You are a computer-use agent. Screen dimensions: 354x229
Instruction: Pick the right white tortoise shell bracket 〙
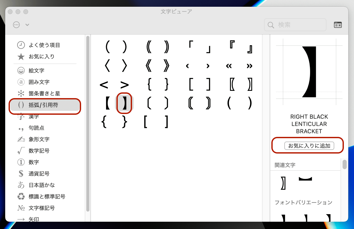(208, 103)
